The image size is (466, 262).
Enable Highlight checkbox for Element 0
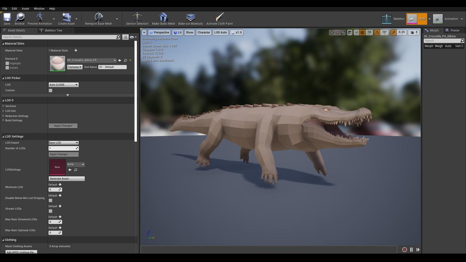(x=7, y=63)
